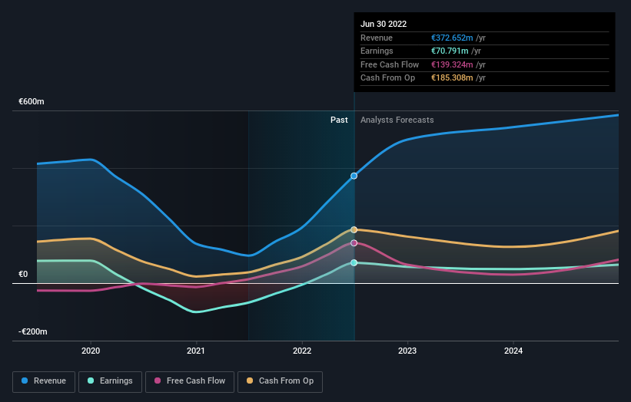
Task: Toggle the Revenue legend series
Action: pyautogui.click(x=44, y=381)
